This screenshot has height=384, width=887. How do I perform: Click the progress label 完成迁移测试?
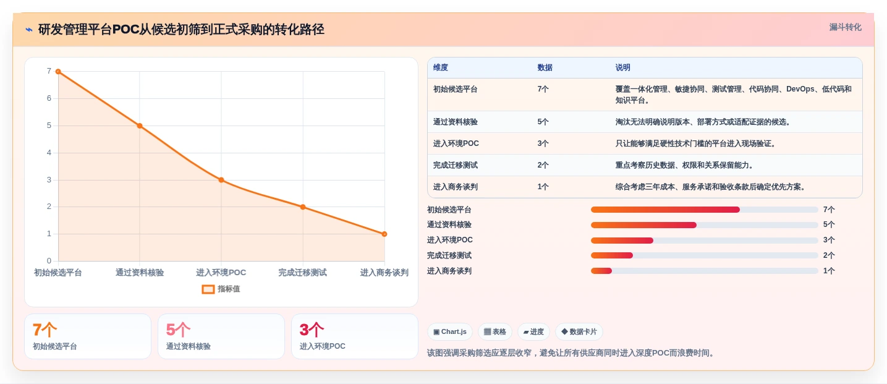[x=449, y=255]
